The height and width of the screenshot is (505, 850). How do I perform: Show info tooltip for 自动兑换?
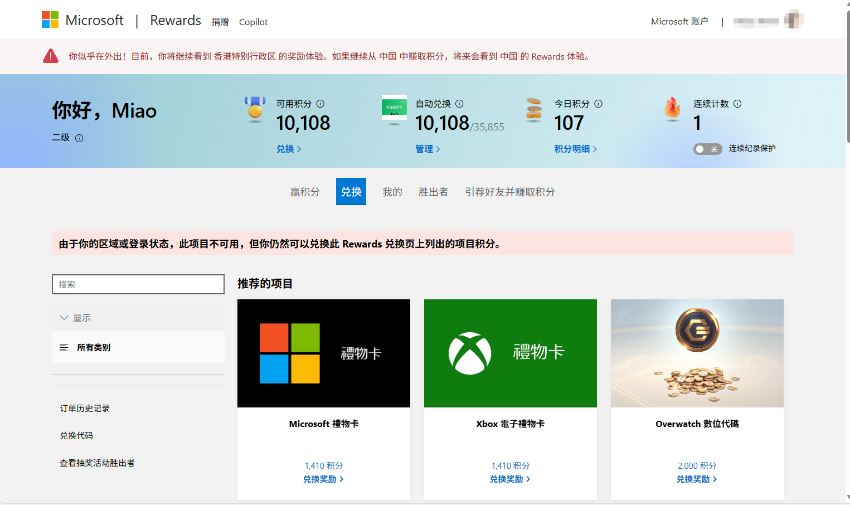(x=459, y=104)
